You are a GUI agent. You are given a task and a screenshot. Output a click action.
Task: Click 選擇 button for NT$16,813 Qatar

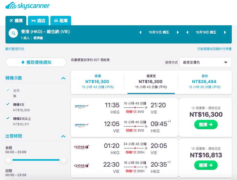(206, 165)
